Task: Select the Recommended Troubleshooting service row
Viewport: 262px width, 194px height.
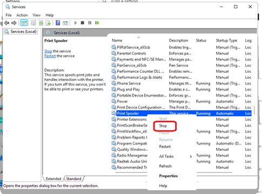Action: pyautogui.click(x=129, y=168)
